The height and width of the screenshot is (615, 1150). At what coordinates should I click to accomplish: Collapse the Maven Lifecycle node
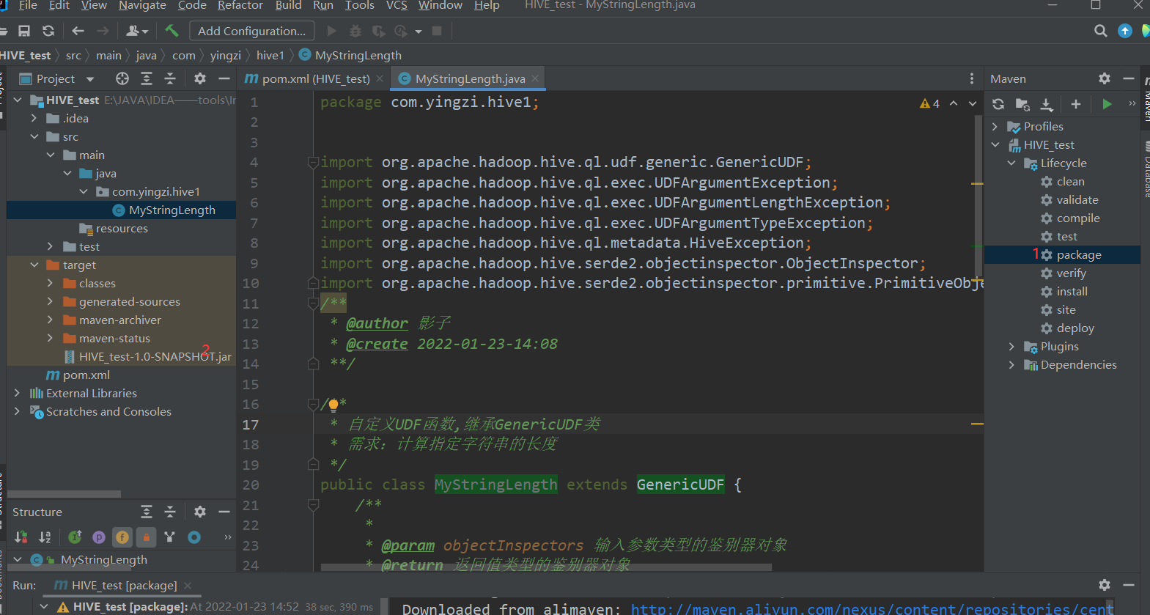click(1011, 163)
